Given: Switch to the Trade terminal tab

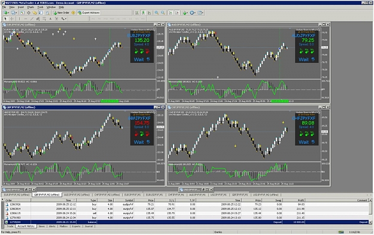Looking at the screenshot, I should pyautogui.click(x=10, y=226).
